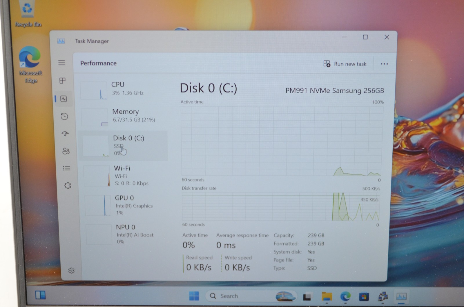Open the Users page icon
Viewport: 464px width, 307px height.
click(x=66, y=151)
